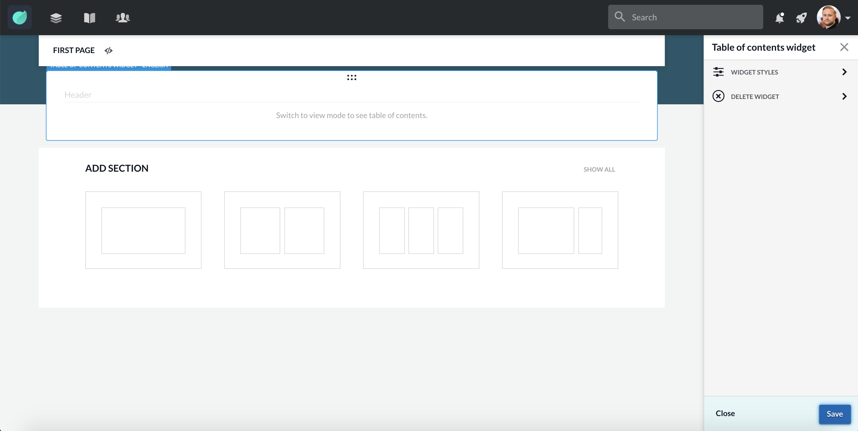Open the stacked layers icon in navbar
The height and width of the screenshot is (431, 858).
tap(56, 18)
